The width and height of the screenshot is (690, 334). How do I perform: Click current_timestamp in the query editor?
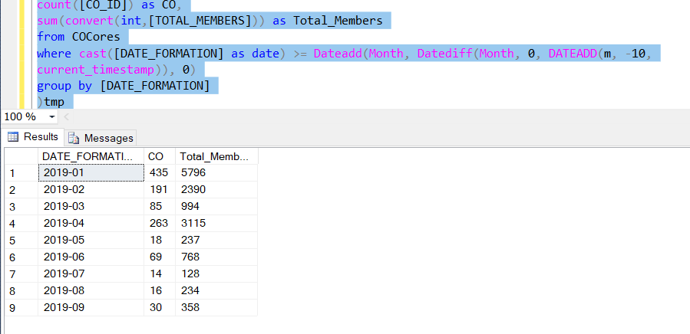click(95, 70)
